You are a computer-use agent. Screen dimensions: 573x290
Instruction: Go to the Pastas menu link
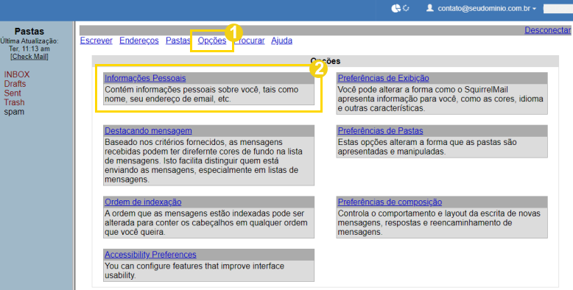[178, 40]
